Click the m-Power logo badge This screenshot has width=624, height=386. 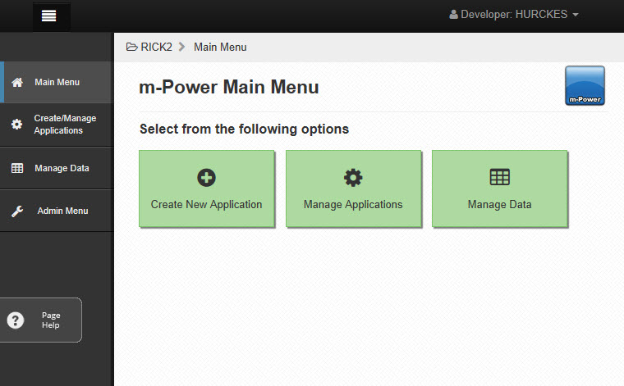coord(585,86)
